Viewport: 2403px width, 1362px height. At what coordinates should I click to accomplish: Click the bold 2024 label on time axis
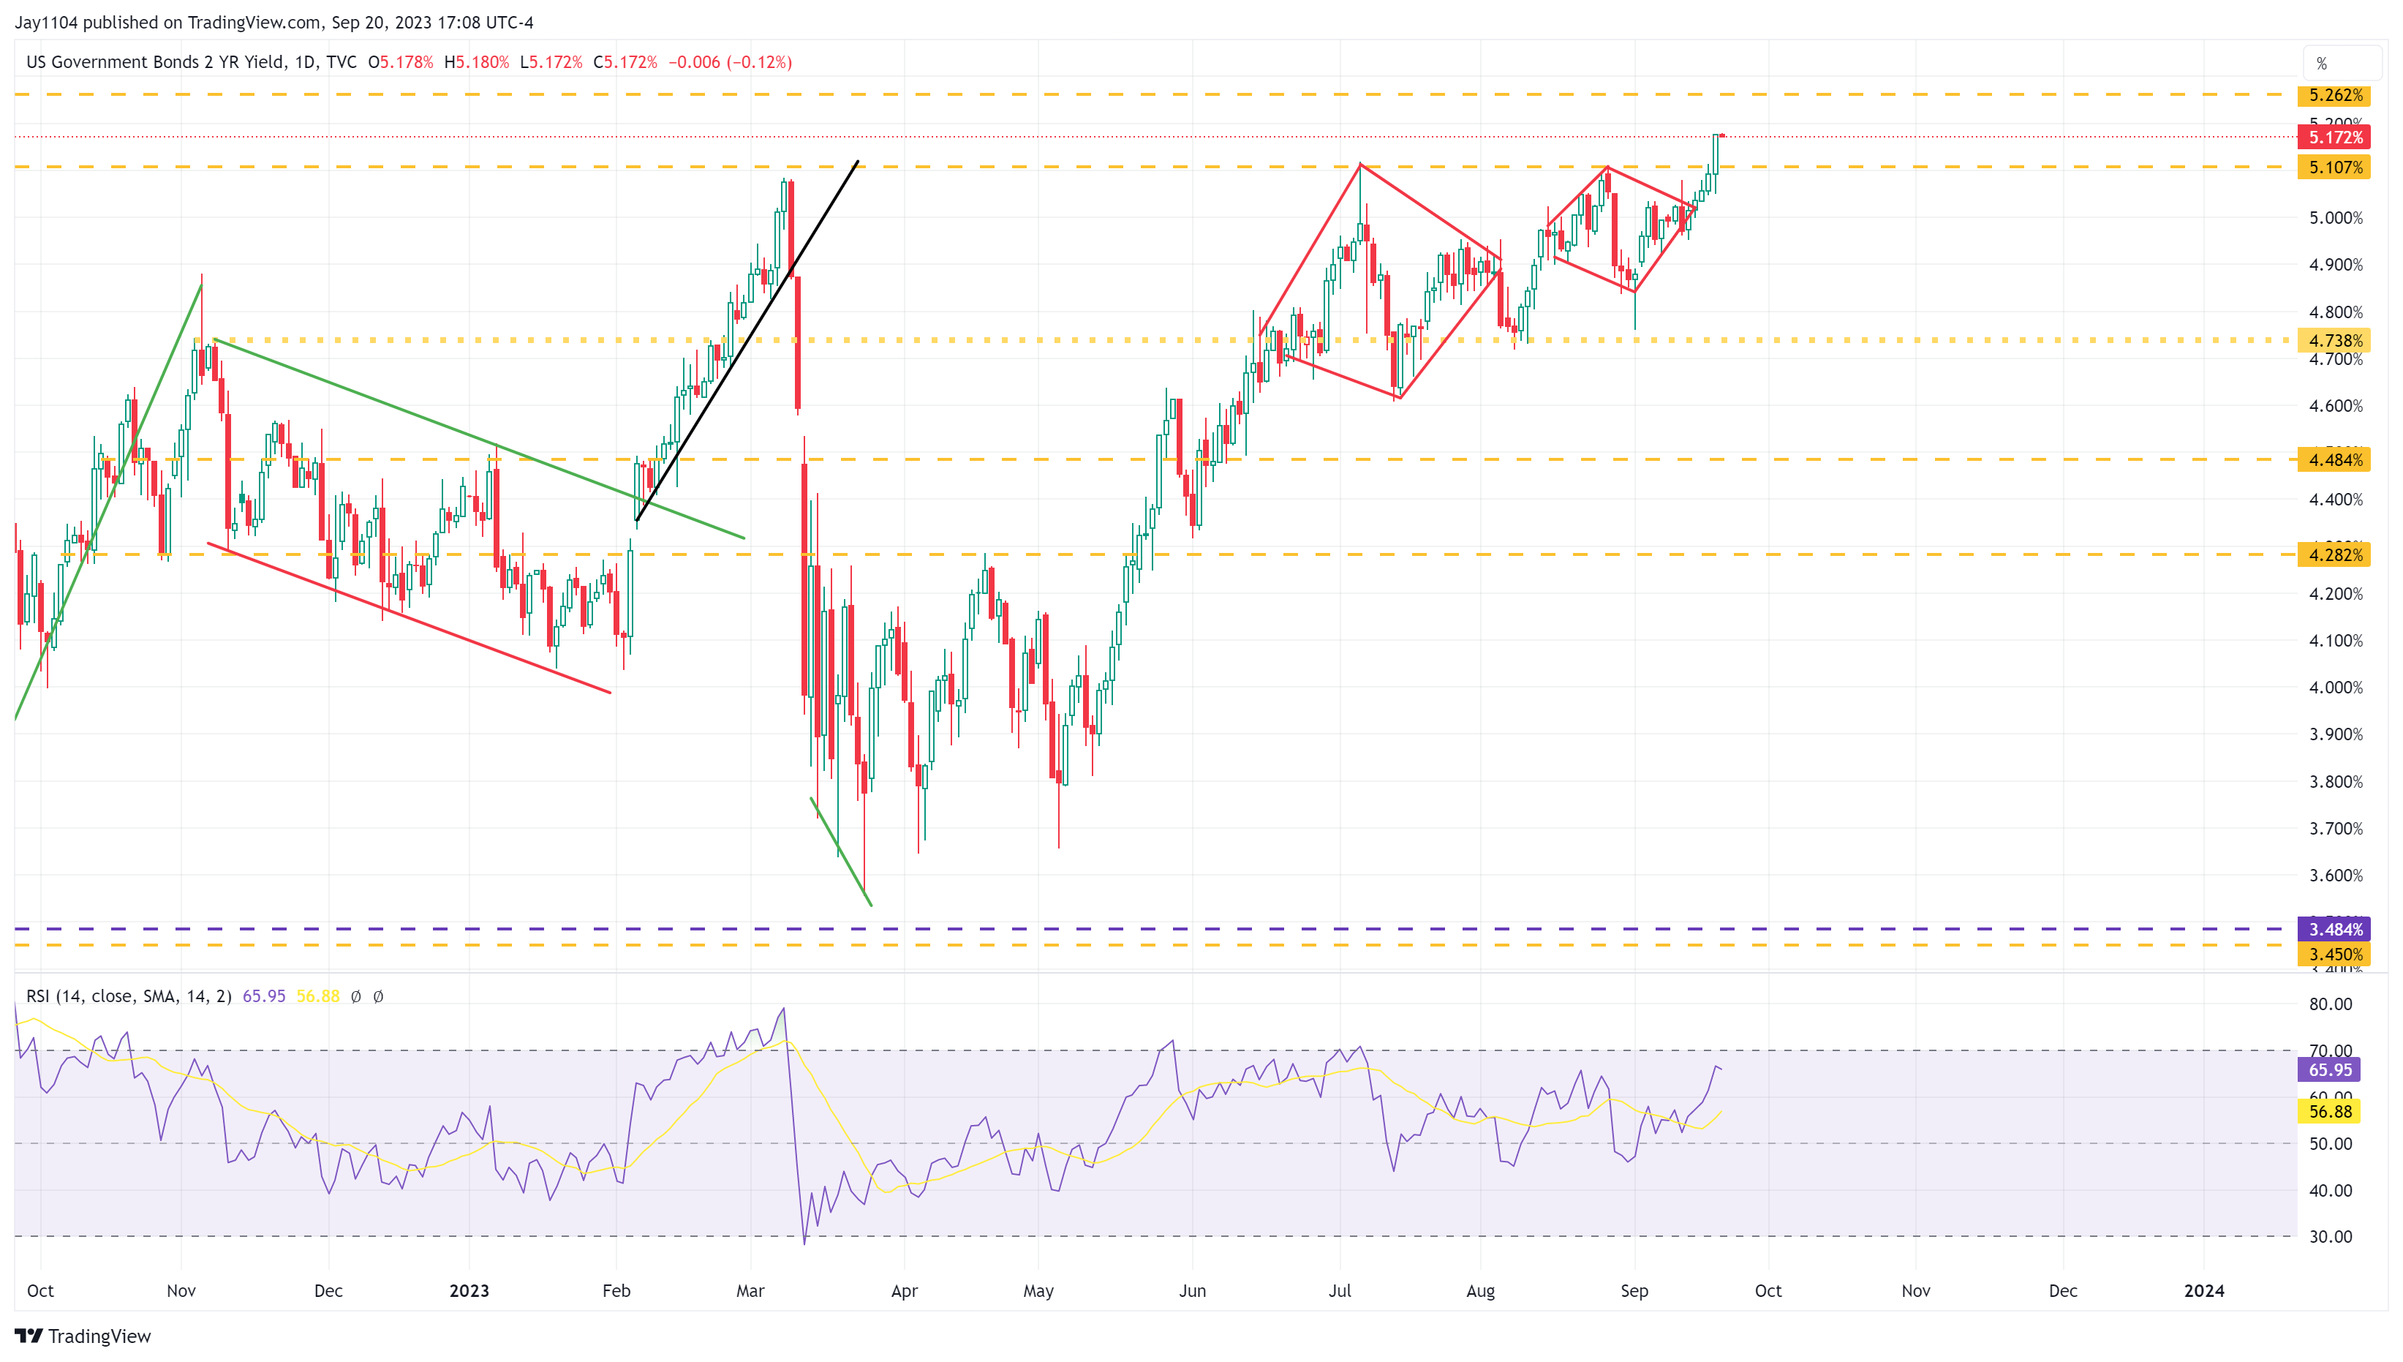[2203, 1291]
